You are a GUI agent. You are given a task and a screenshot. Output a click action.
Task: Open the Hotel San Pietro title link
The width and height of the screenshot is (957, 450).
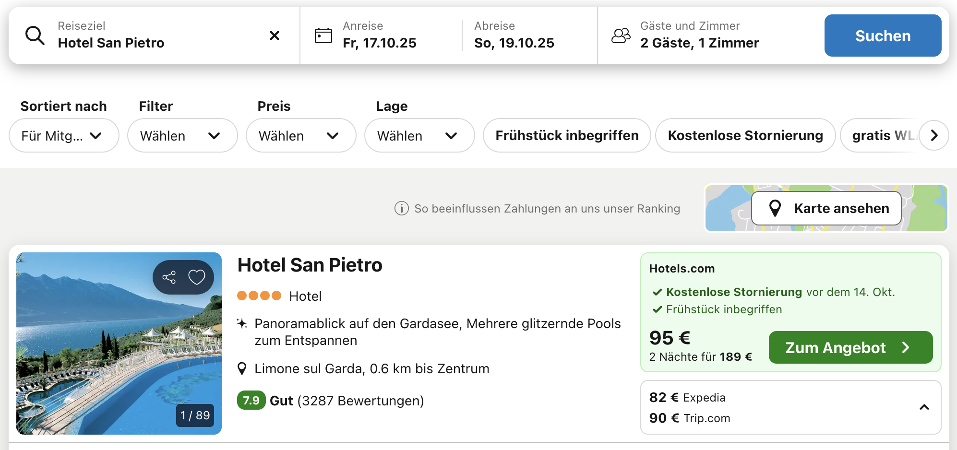[310, 265]
